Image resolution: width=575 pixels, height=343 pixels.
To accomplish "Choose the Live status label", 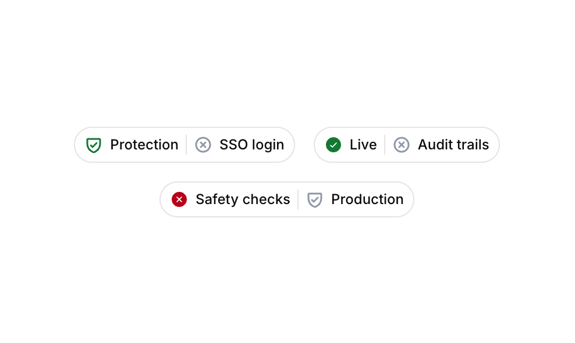I will 363,145.
